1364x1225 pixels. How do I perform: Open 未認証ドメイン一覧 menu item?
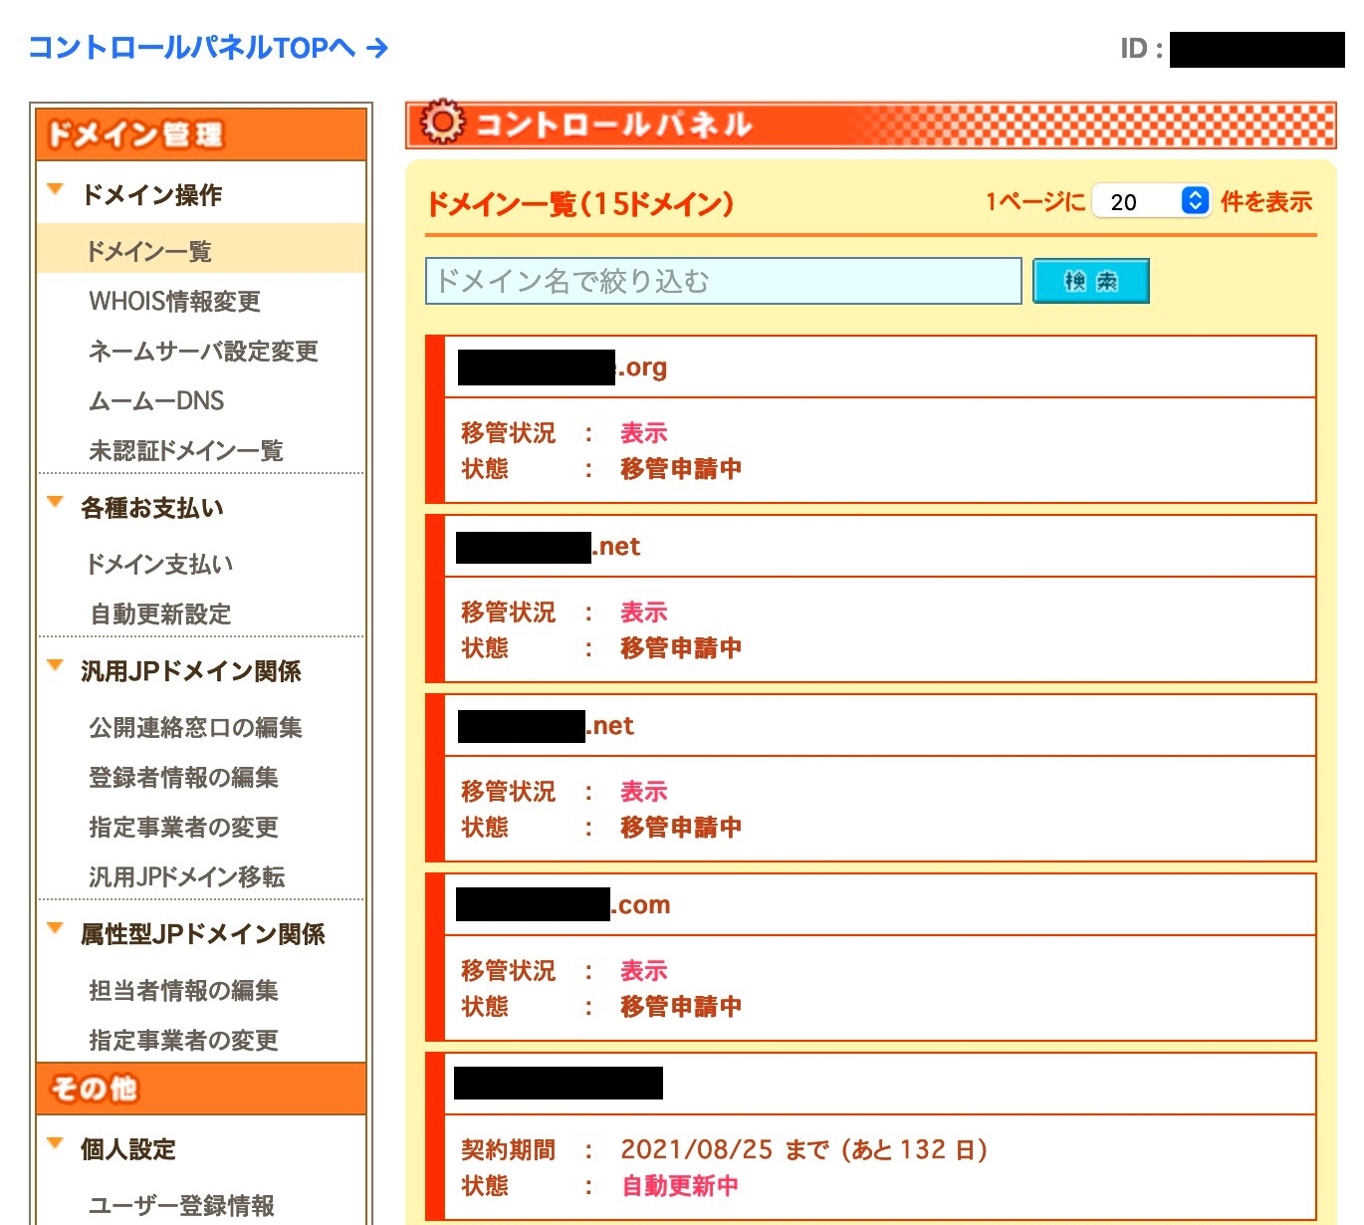point(186,450)
